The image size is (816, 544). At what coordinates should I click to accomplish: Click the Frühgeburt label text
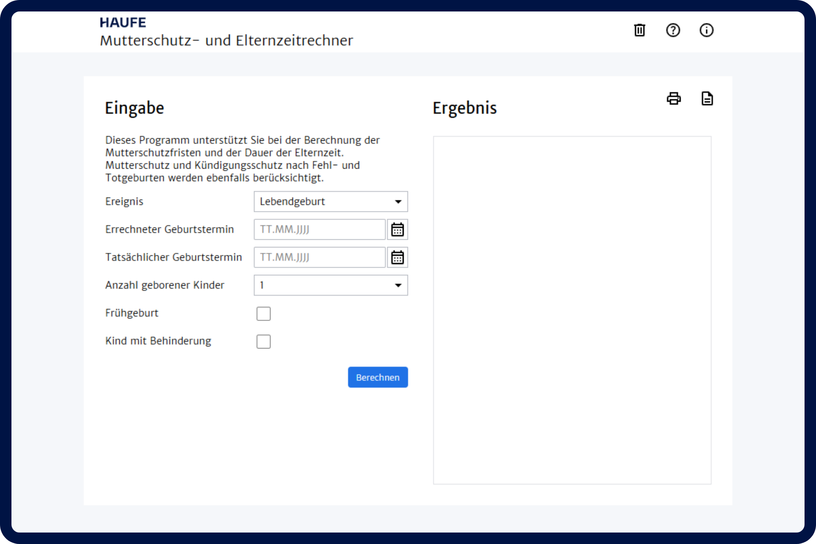(132, 313)
